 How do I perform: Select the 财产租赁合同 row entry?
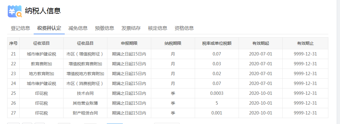point(85,113)
